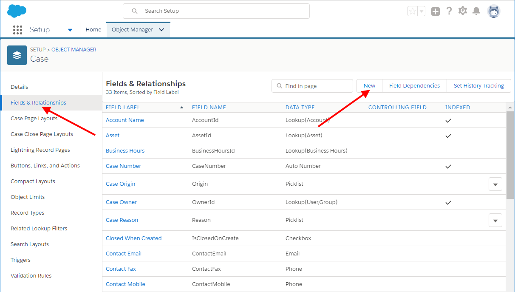Viewport: 515px width, 292px height.
Task: Select Fields & Relationships in sidebar
Action: coord(51,102)
